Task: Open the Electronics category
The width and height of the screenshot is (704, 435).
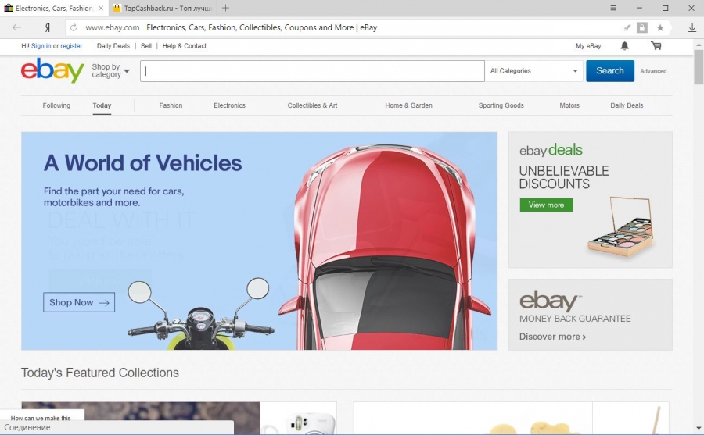Action: click(x=229, y=105)
